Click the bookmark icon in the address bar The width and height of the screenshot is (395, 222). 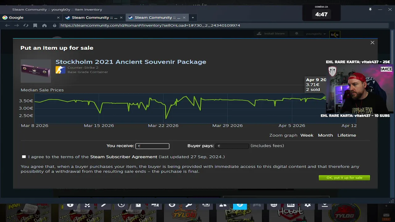pos(35,25)
